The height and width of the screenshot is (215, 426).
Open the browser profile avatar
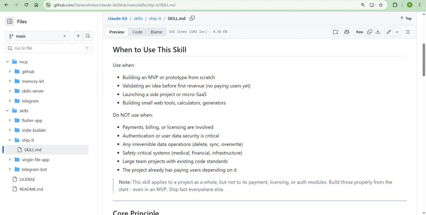pyautogui.click(x=410, y=5)
